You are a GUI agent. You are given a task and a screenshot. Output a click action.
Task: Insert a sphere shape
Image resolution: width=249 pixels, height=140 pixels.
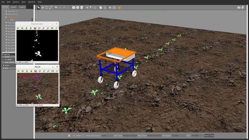(x=78, y=7)
